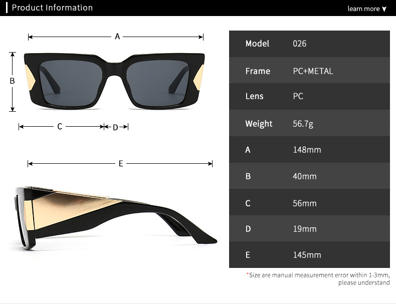
Task: Click the A width dimension label
Action: [x=117, y=37]
